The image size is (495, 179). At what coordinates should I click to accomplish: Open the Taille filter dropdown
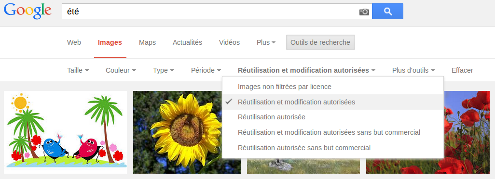coord(78,70)
